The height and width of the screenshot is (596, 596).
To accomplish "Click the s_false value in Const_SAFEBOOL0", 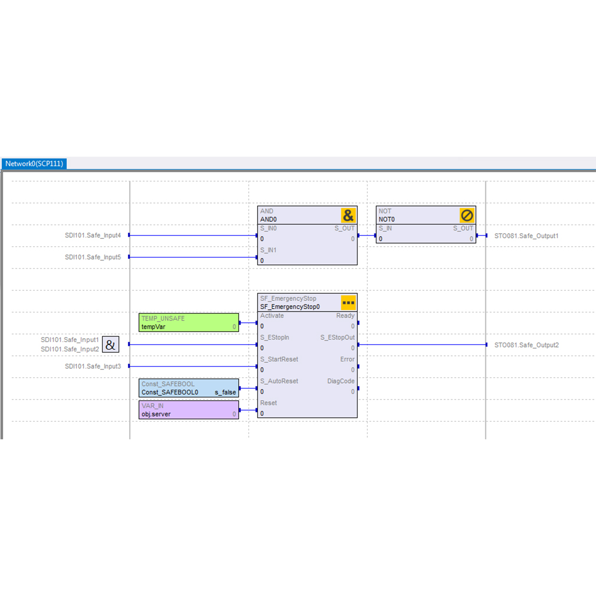I will pyautogui.click(x=225, y=392).
